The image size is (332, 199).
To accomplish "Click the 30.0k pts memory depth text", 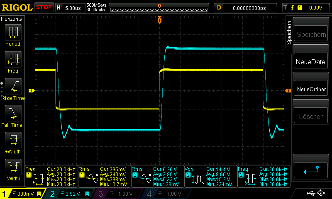I will (x=95, y=10).
